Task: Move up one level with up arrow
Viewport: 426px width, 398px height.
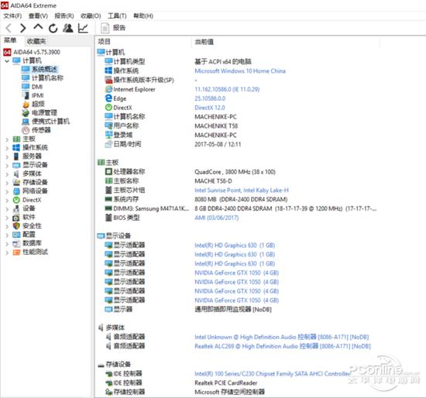Action: [38, 27]
